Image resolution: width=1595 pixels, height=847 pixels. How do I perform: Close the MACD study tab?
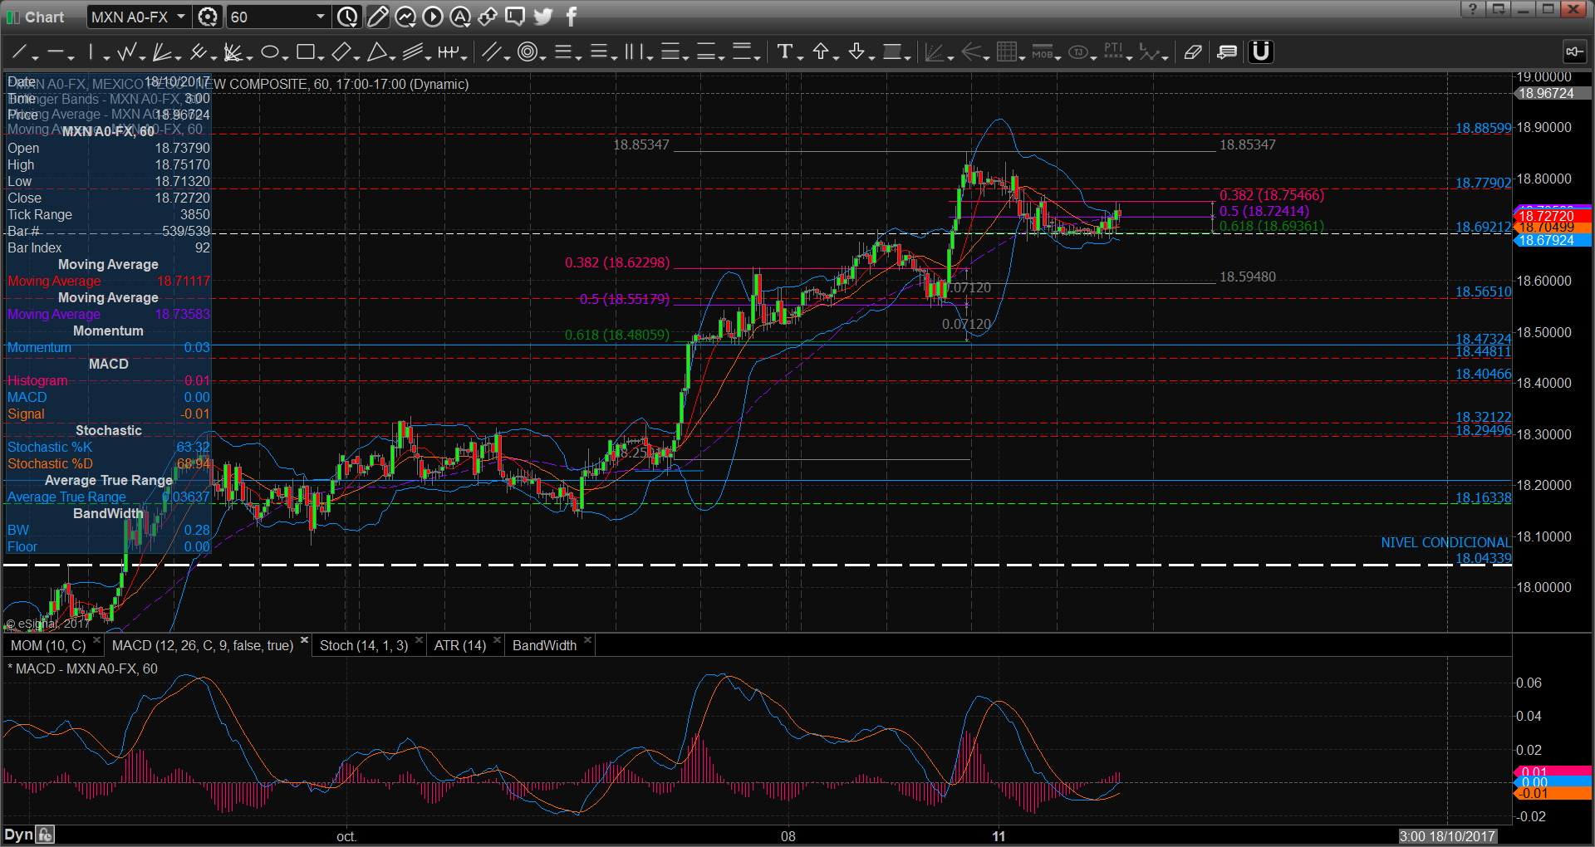pyautogui.click(x=305, y=641)
